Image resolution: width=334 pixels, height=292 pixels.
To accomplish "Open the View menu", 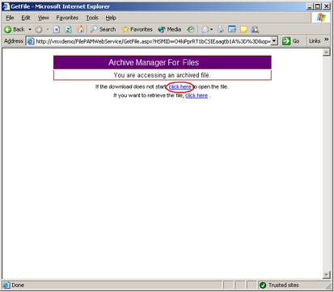I will point(43,18).
